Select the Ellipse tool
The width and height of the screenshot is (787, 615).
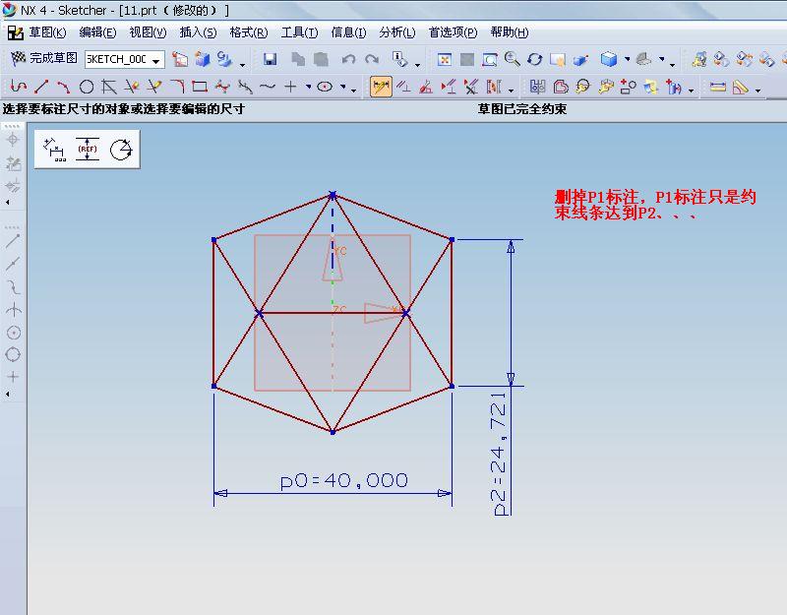coord(326,87)
